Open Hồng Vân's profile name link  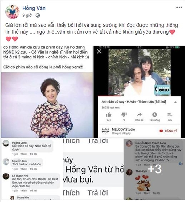pos(34,8)
